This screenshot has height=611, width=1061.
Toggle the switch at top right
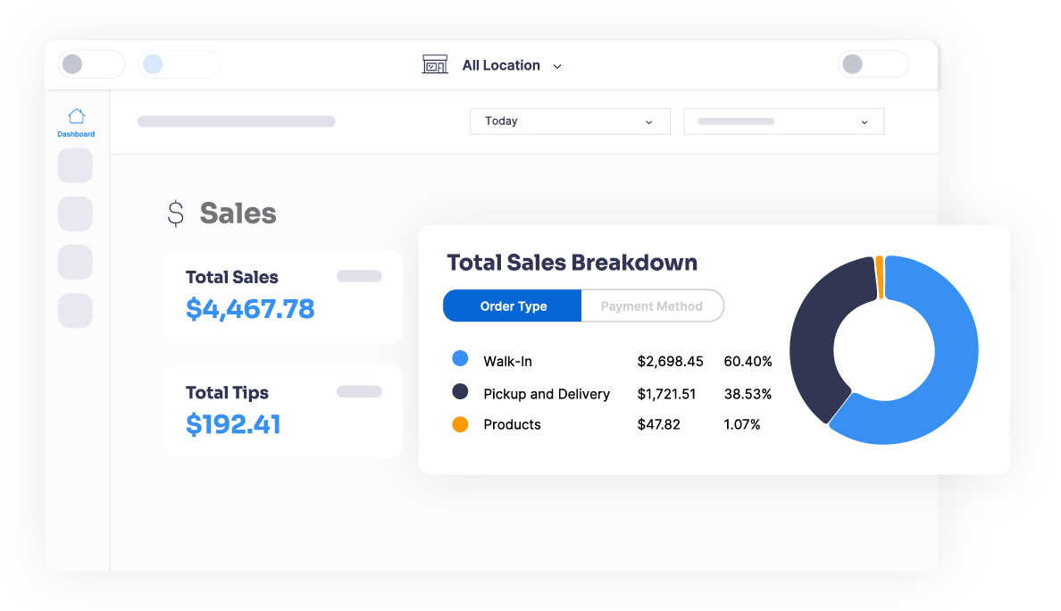(873, 64)
